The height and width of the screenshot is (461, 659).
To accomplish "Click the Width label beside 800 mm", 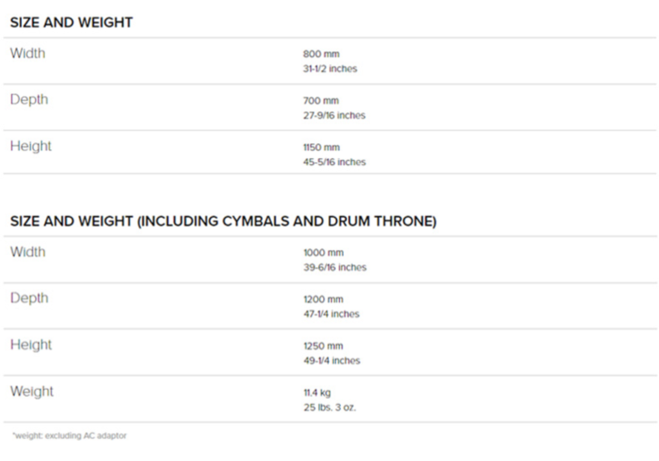I will point(27,54).
